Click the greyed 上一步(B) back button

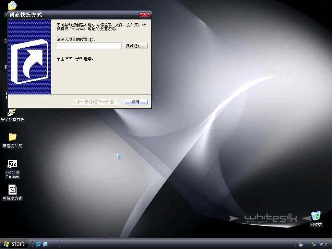84,102
